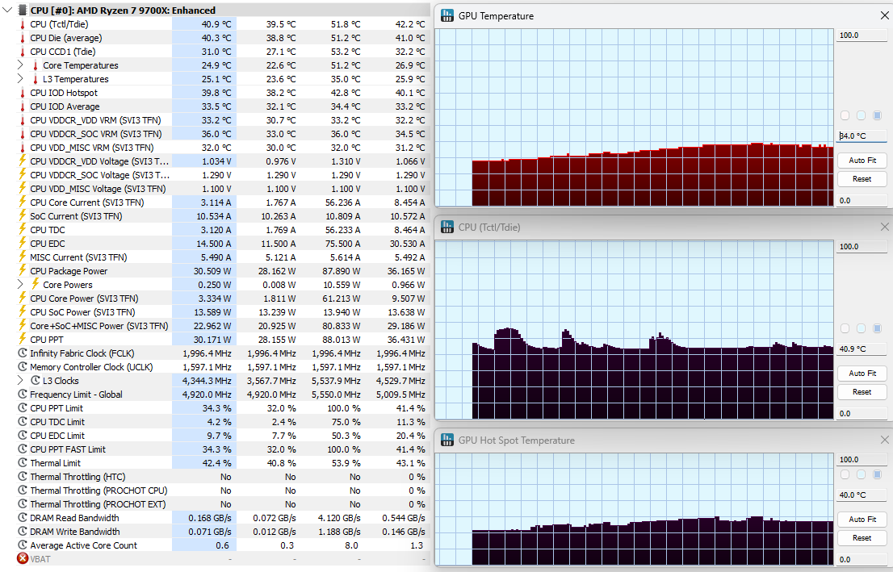Expand the L3 Temperatures subtree
Screen dimensions: 893x572
click(x=20, y=78)
